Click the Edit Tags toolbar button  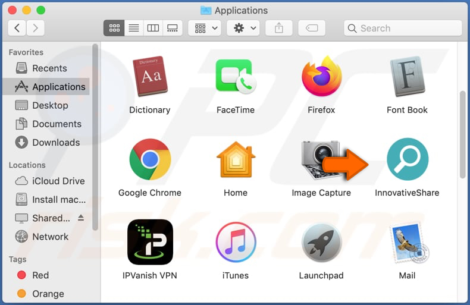312,28
